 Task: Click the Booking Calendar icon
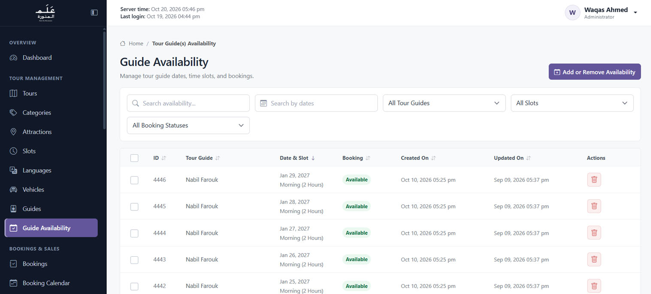click(x=13, y=283)
